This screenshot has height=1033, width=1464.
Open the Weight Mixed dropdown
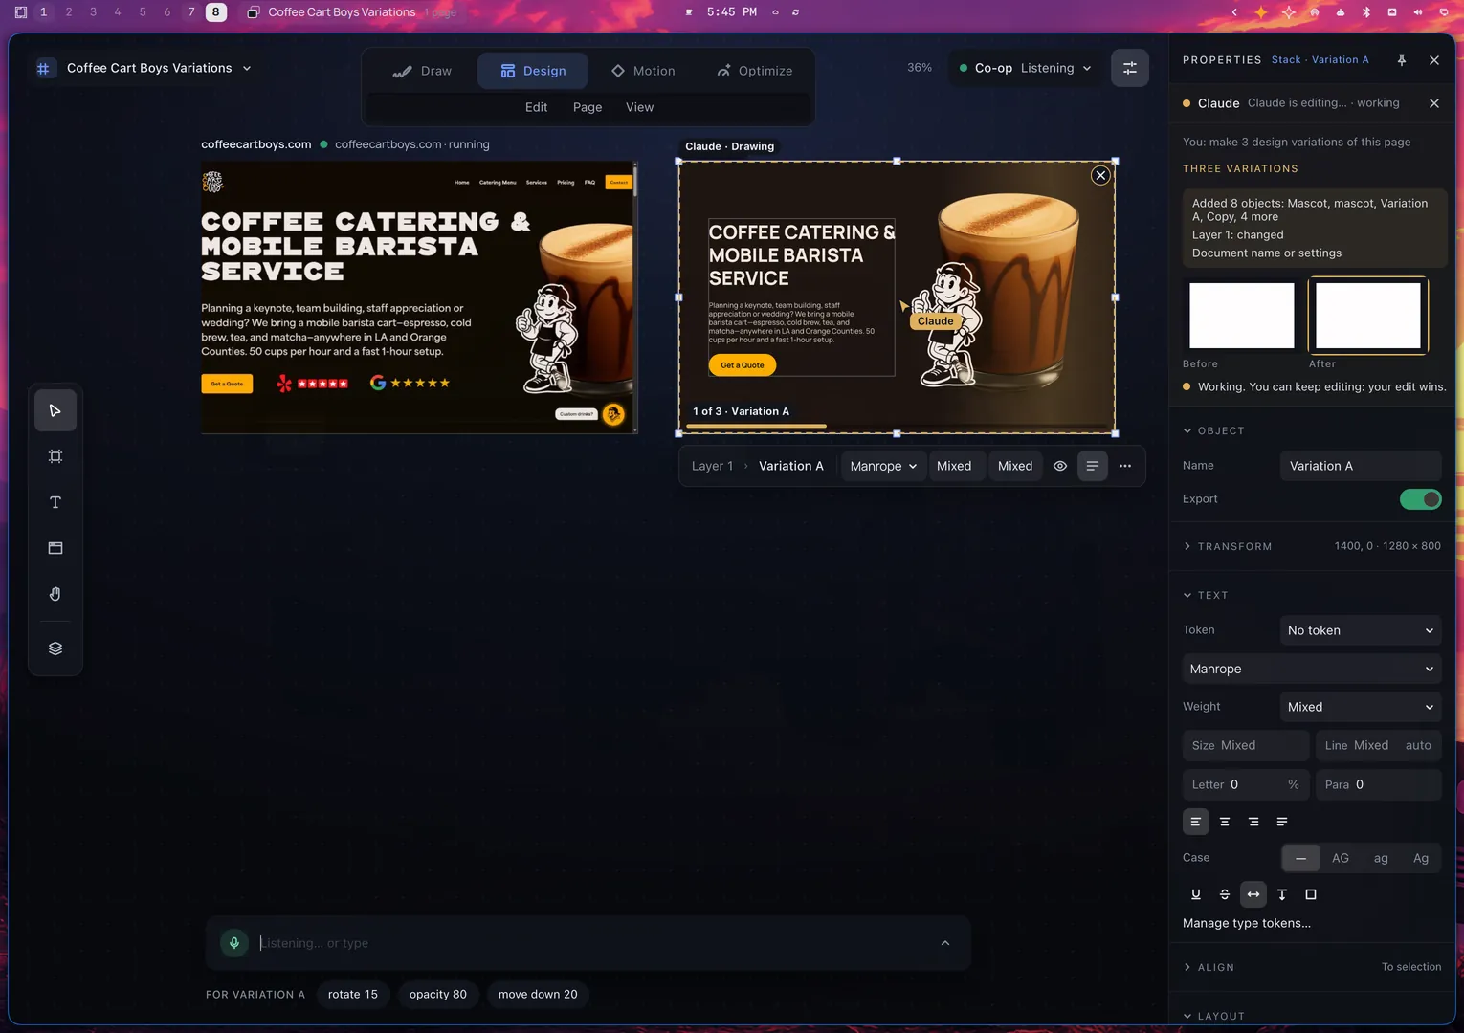click(x=1361, y=707)
